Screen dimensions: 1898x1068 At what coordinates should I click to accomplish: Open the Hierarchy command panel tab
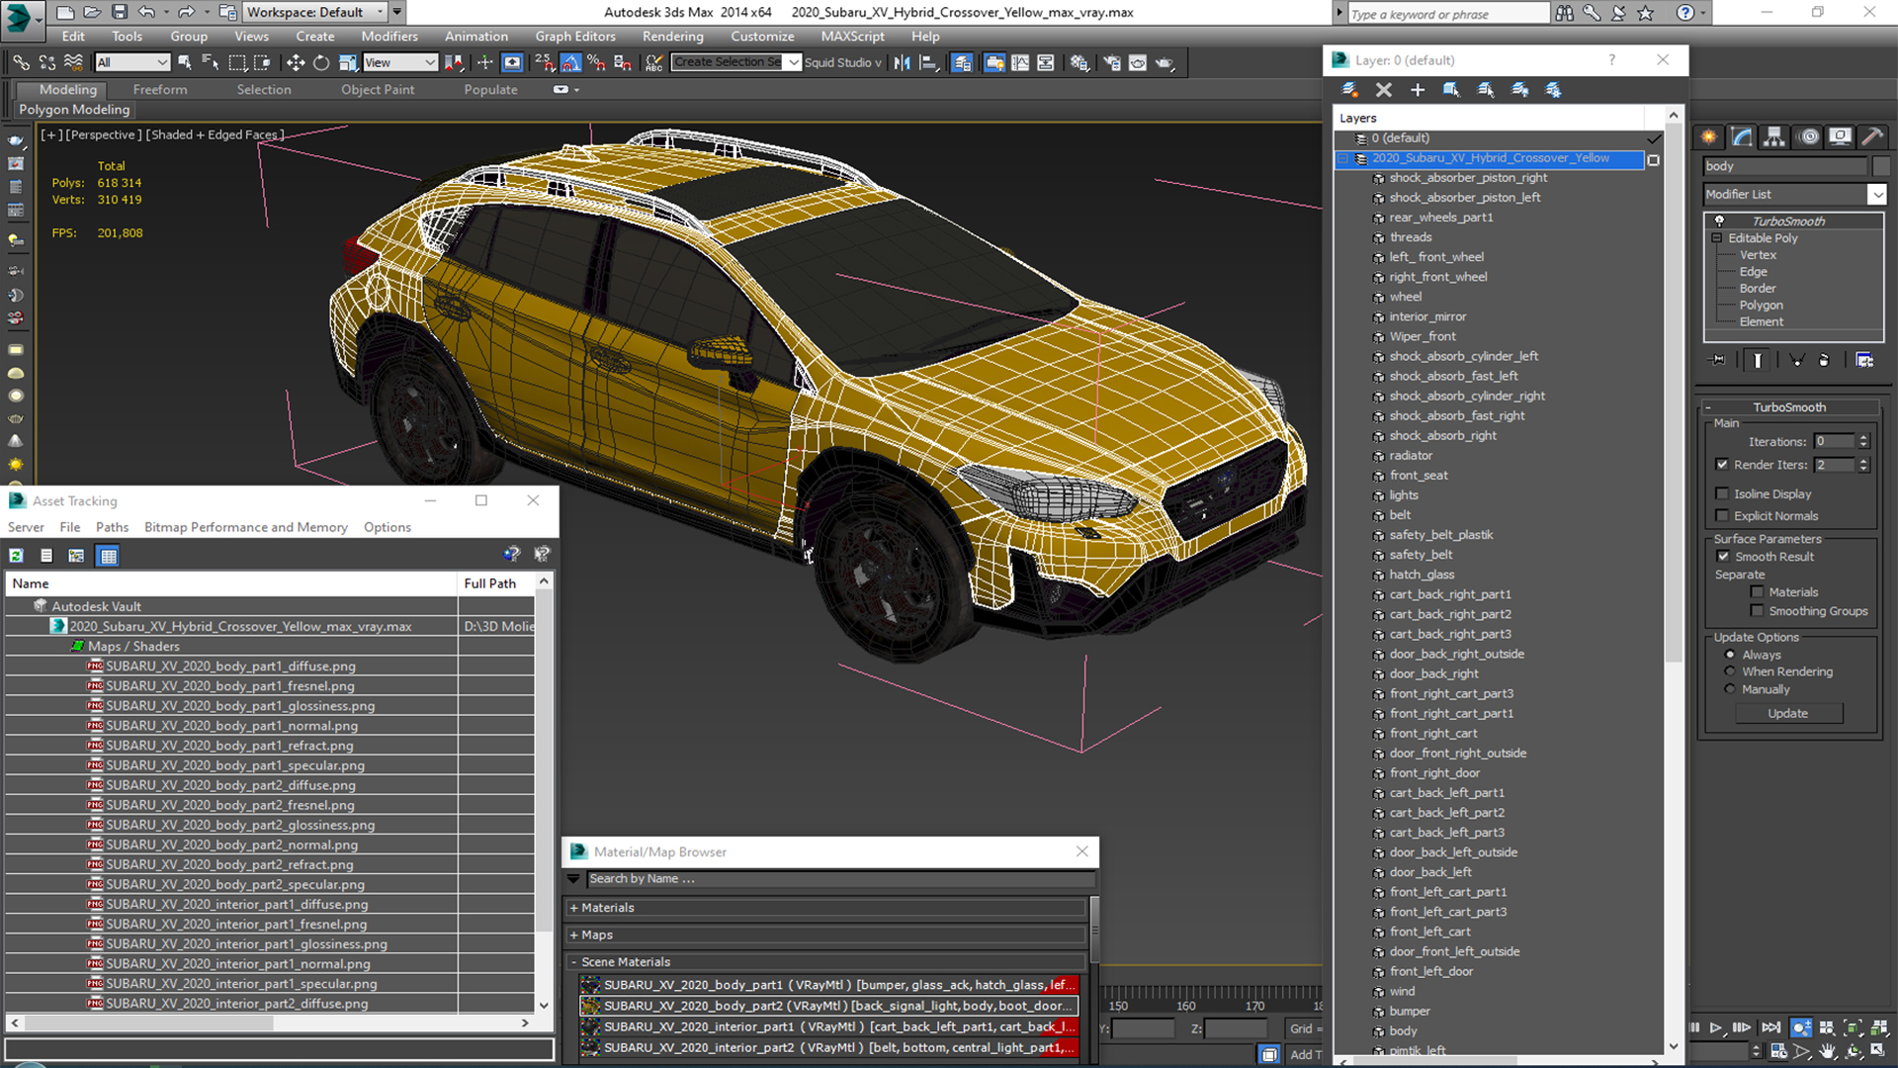tap(1774, 137)
